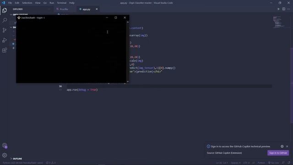Click the app.run(debug = True) code line
The width and height of the screenshot is (293, 165).
(82, 90)
